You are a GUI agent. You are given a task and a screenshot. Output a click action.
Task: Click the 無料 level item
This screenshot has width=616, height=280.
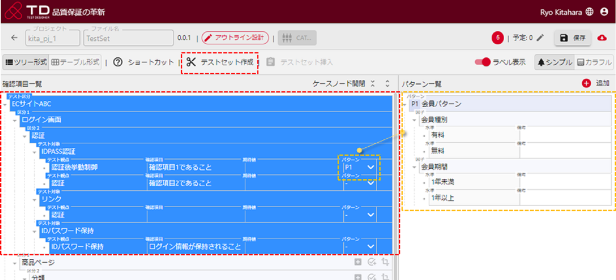438,151
